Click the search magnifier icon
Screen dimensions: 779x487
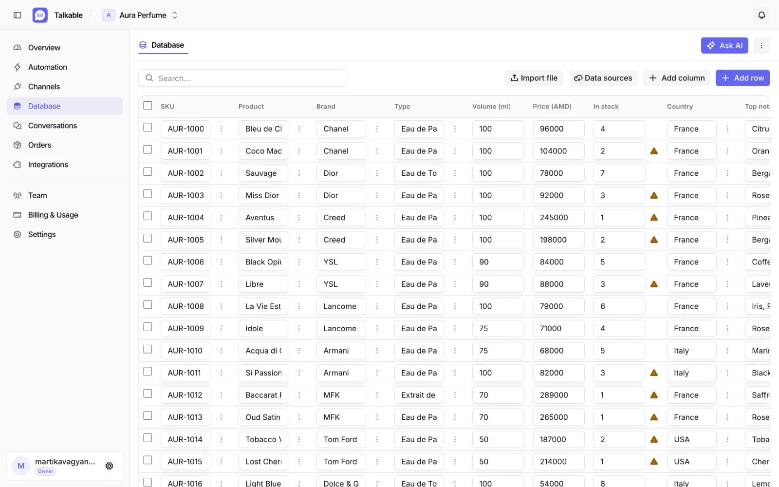pos(149,78)
